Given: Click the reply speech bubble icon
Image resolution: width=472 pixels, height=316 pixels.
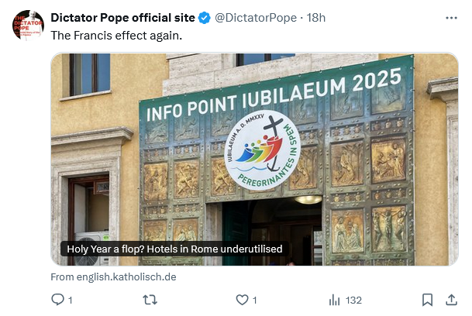Looking at the screenshot, I should pos(57,300).
